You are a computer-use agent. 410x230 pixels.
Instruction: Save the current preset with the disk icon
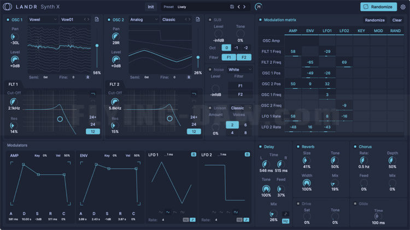pos(232,7)
